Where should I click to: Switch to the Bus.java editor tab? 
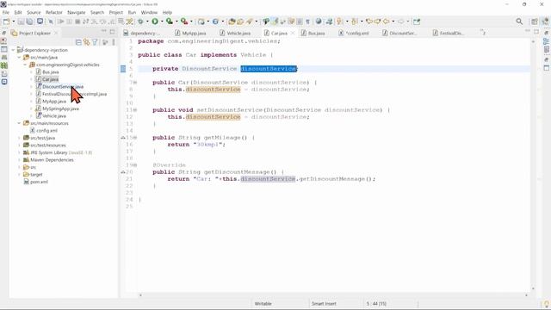point(313,33)
